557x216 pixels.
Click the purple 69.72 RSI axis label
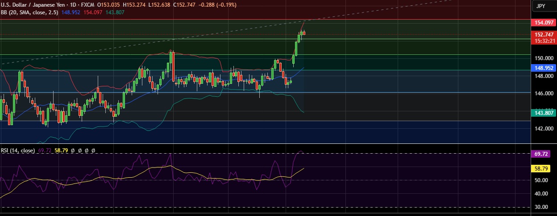pyautogui.click(x=544, y=154)
